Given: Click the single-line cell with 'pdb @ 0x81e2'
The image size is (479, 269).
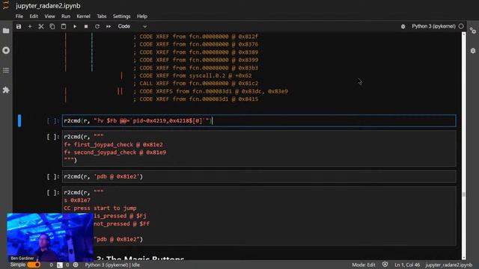Looking at the screenshot, I should tap(259, 176).
